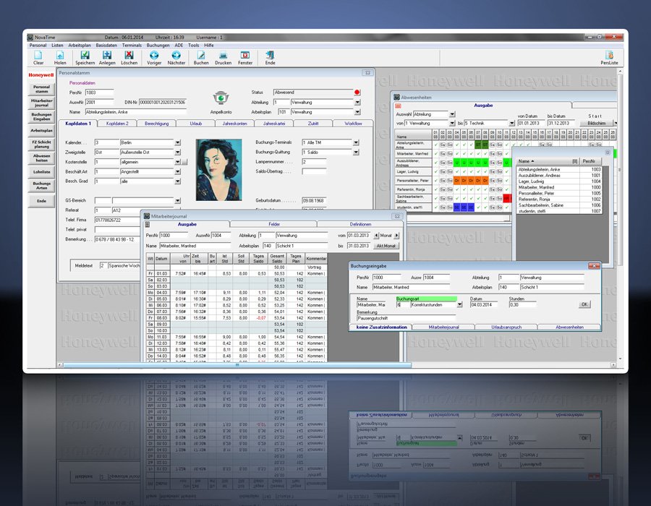The height and width of the screenshot is (506, 651).
Task: Open the Personal menu
Action: [38, 46]
